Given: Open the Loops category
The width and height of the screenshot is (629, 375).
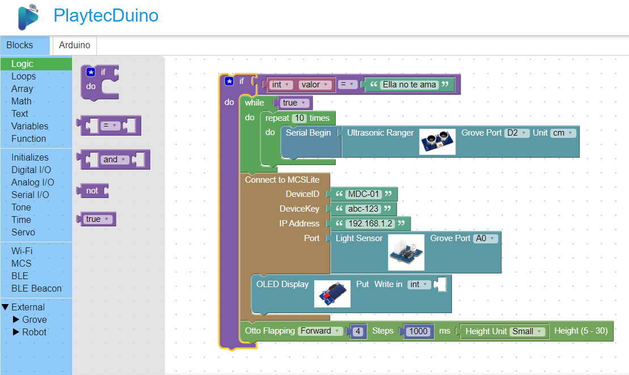Looking at the screenshot, I should pyautogui.click(x=23, y=76).
